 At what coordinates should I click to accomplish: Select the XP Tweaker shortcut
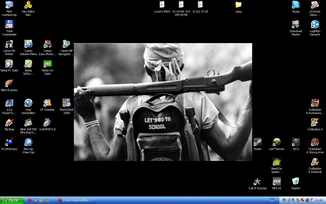pyautogui.click(x=47, y=103)
